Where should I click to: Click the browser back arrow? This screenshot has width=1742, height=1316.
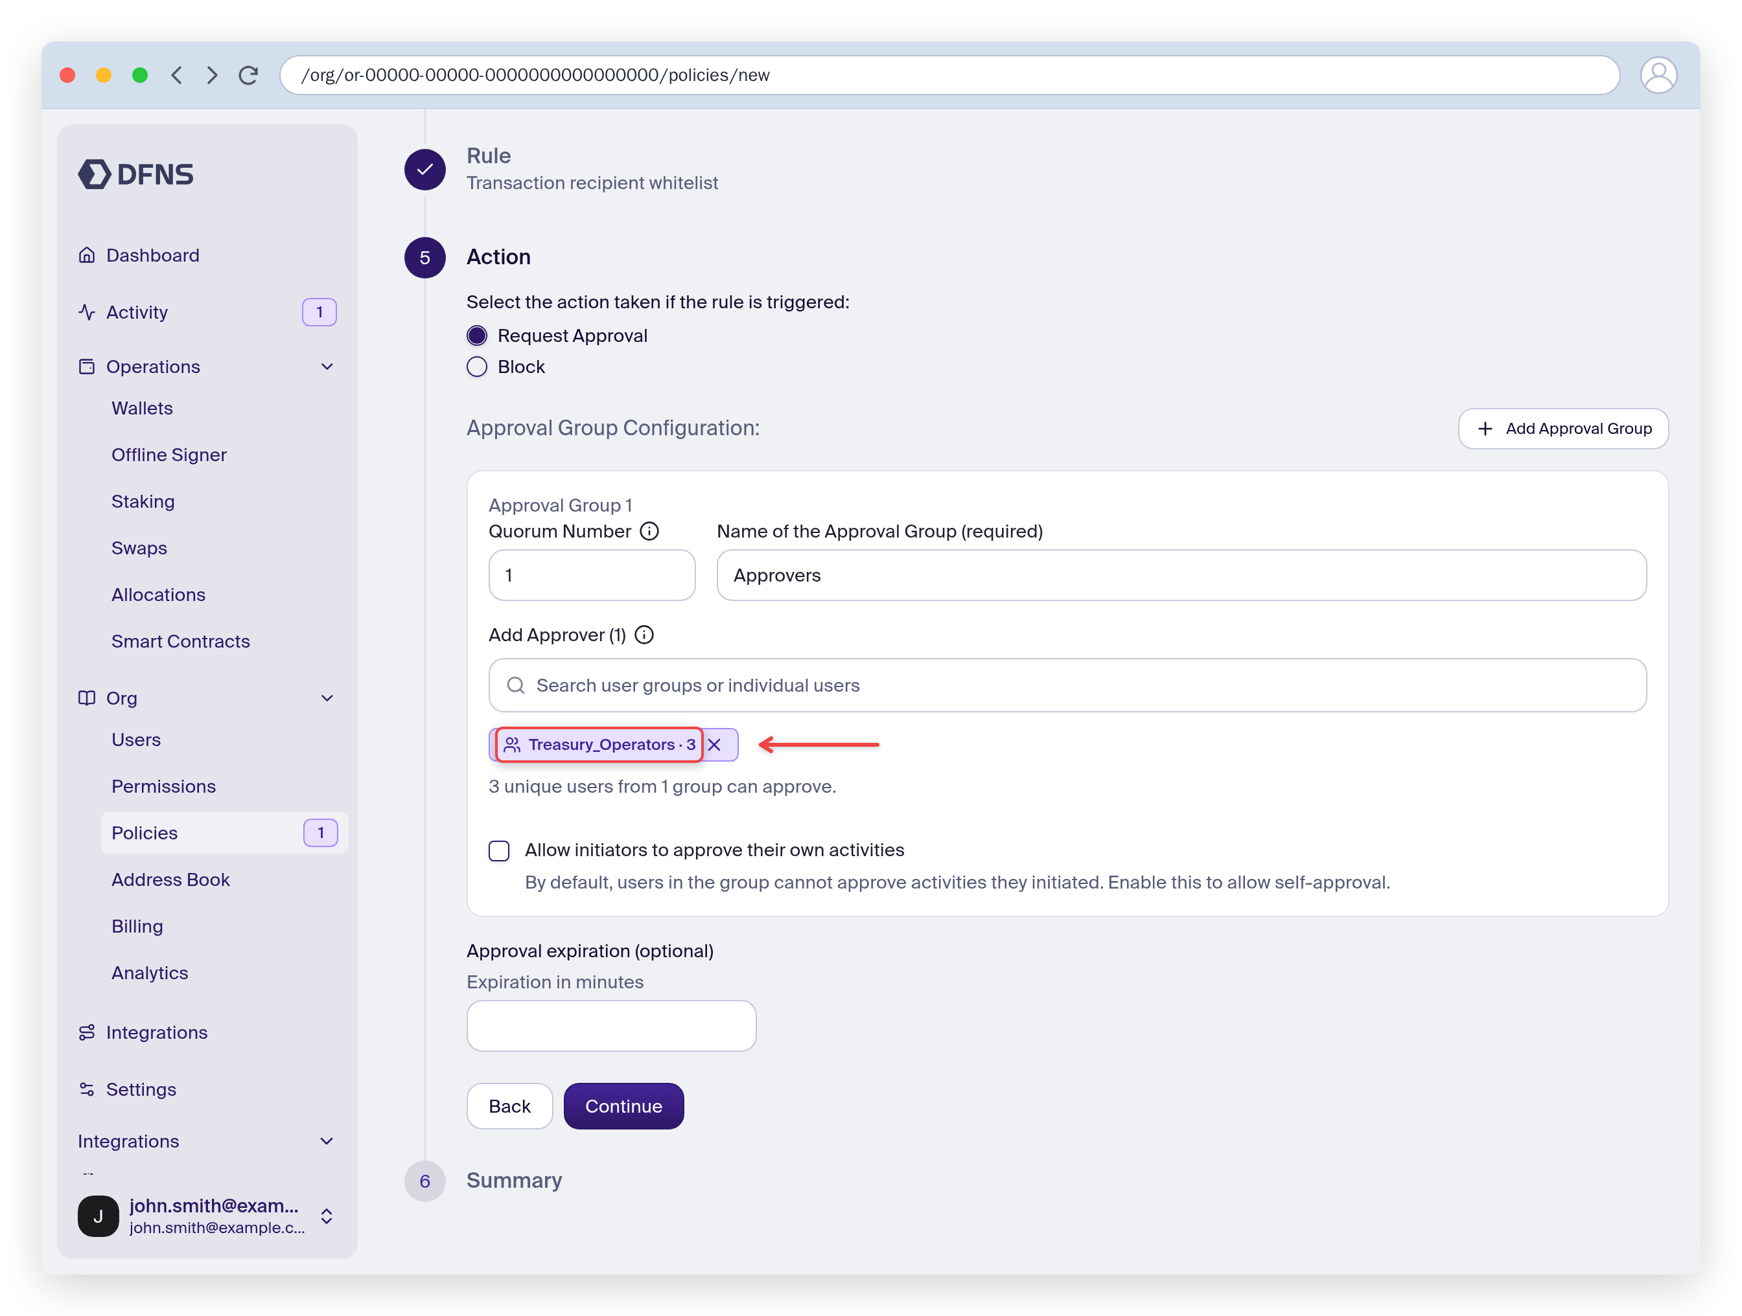176,74
